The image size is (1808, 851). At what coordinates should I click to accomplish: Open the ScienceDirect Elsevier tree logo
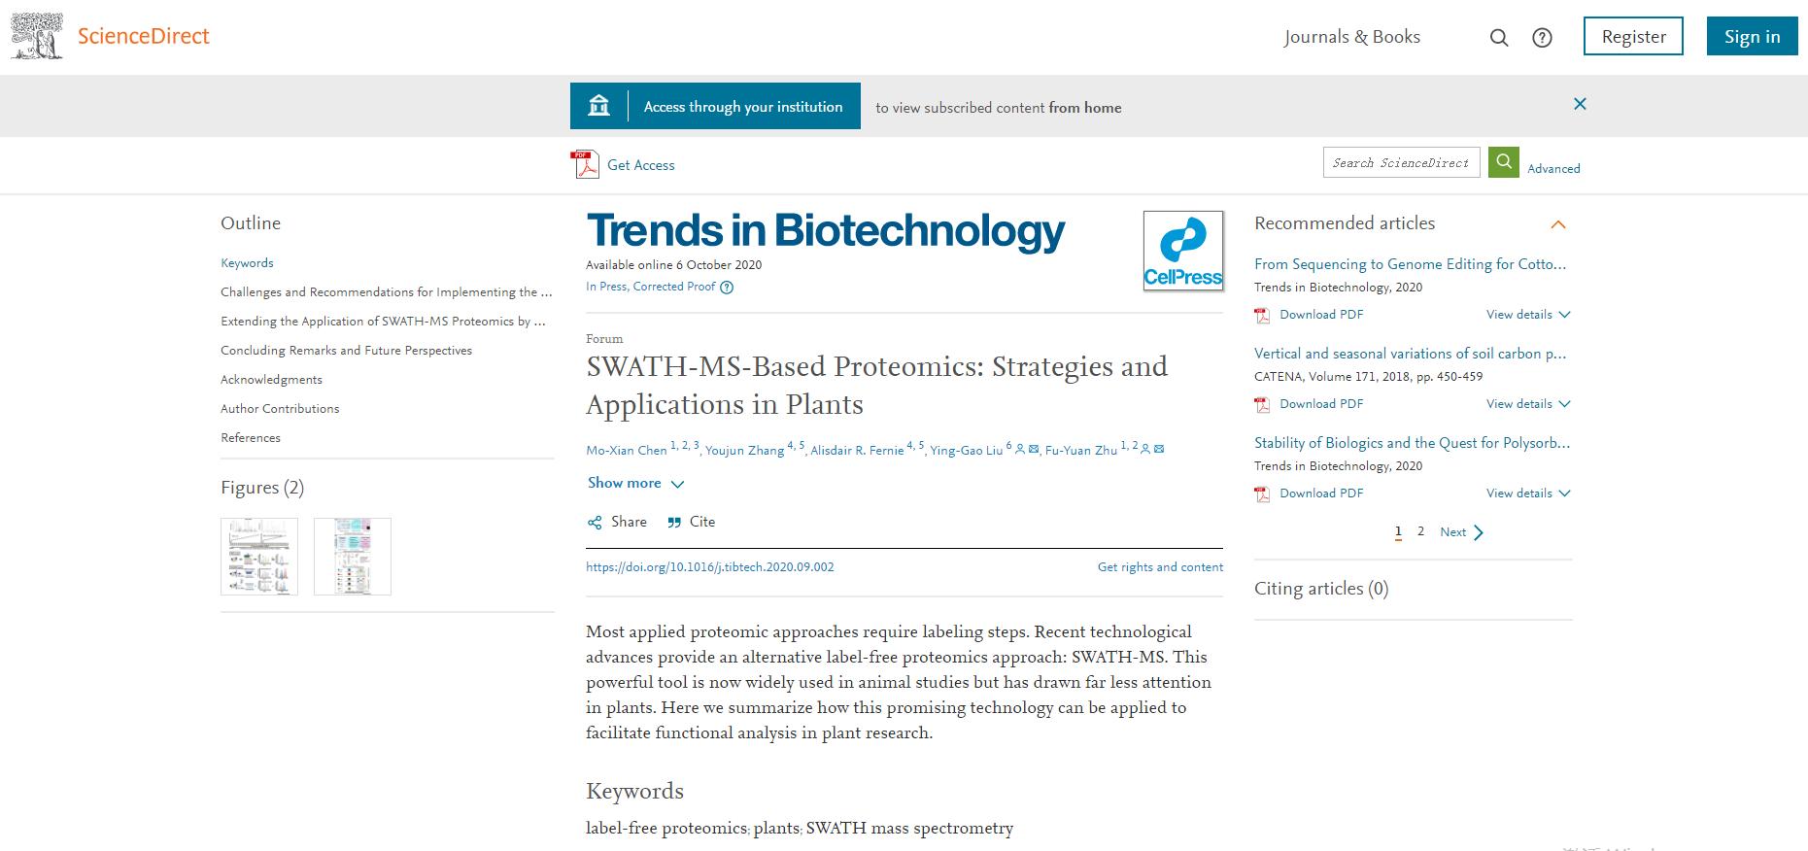click(37, 37)
